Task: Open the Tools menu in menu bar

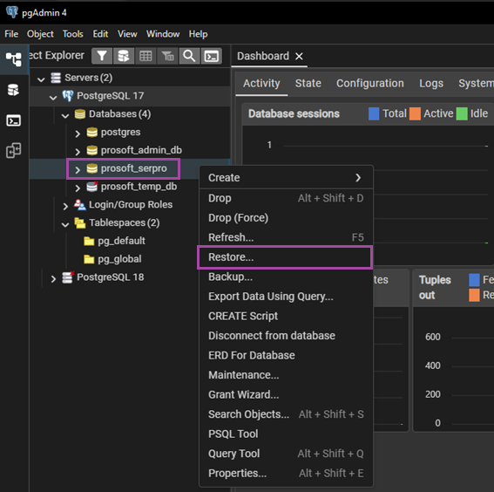Action: (x=73, y=34)
